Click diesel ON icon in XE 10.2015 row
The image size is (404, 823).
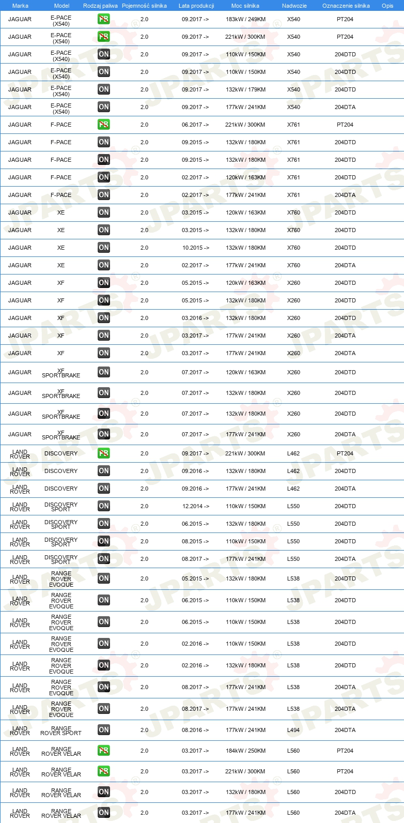tap(104, 248)
